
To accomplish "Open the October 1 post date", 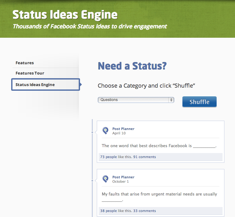I will point(120,181).
